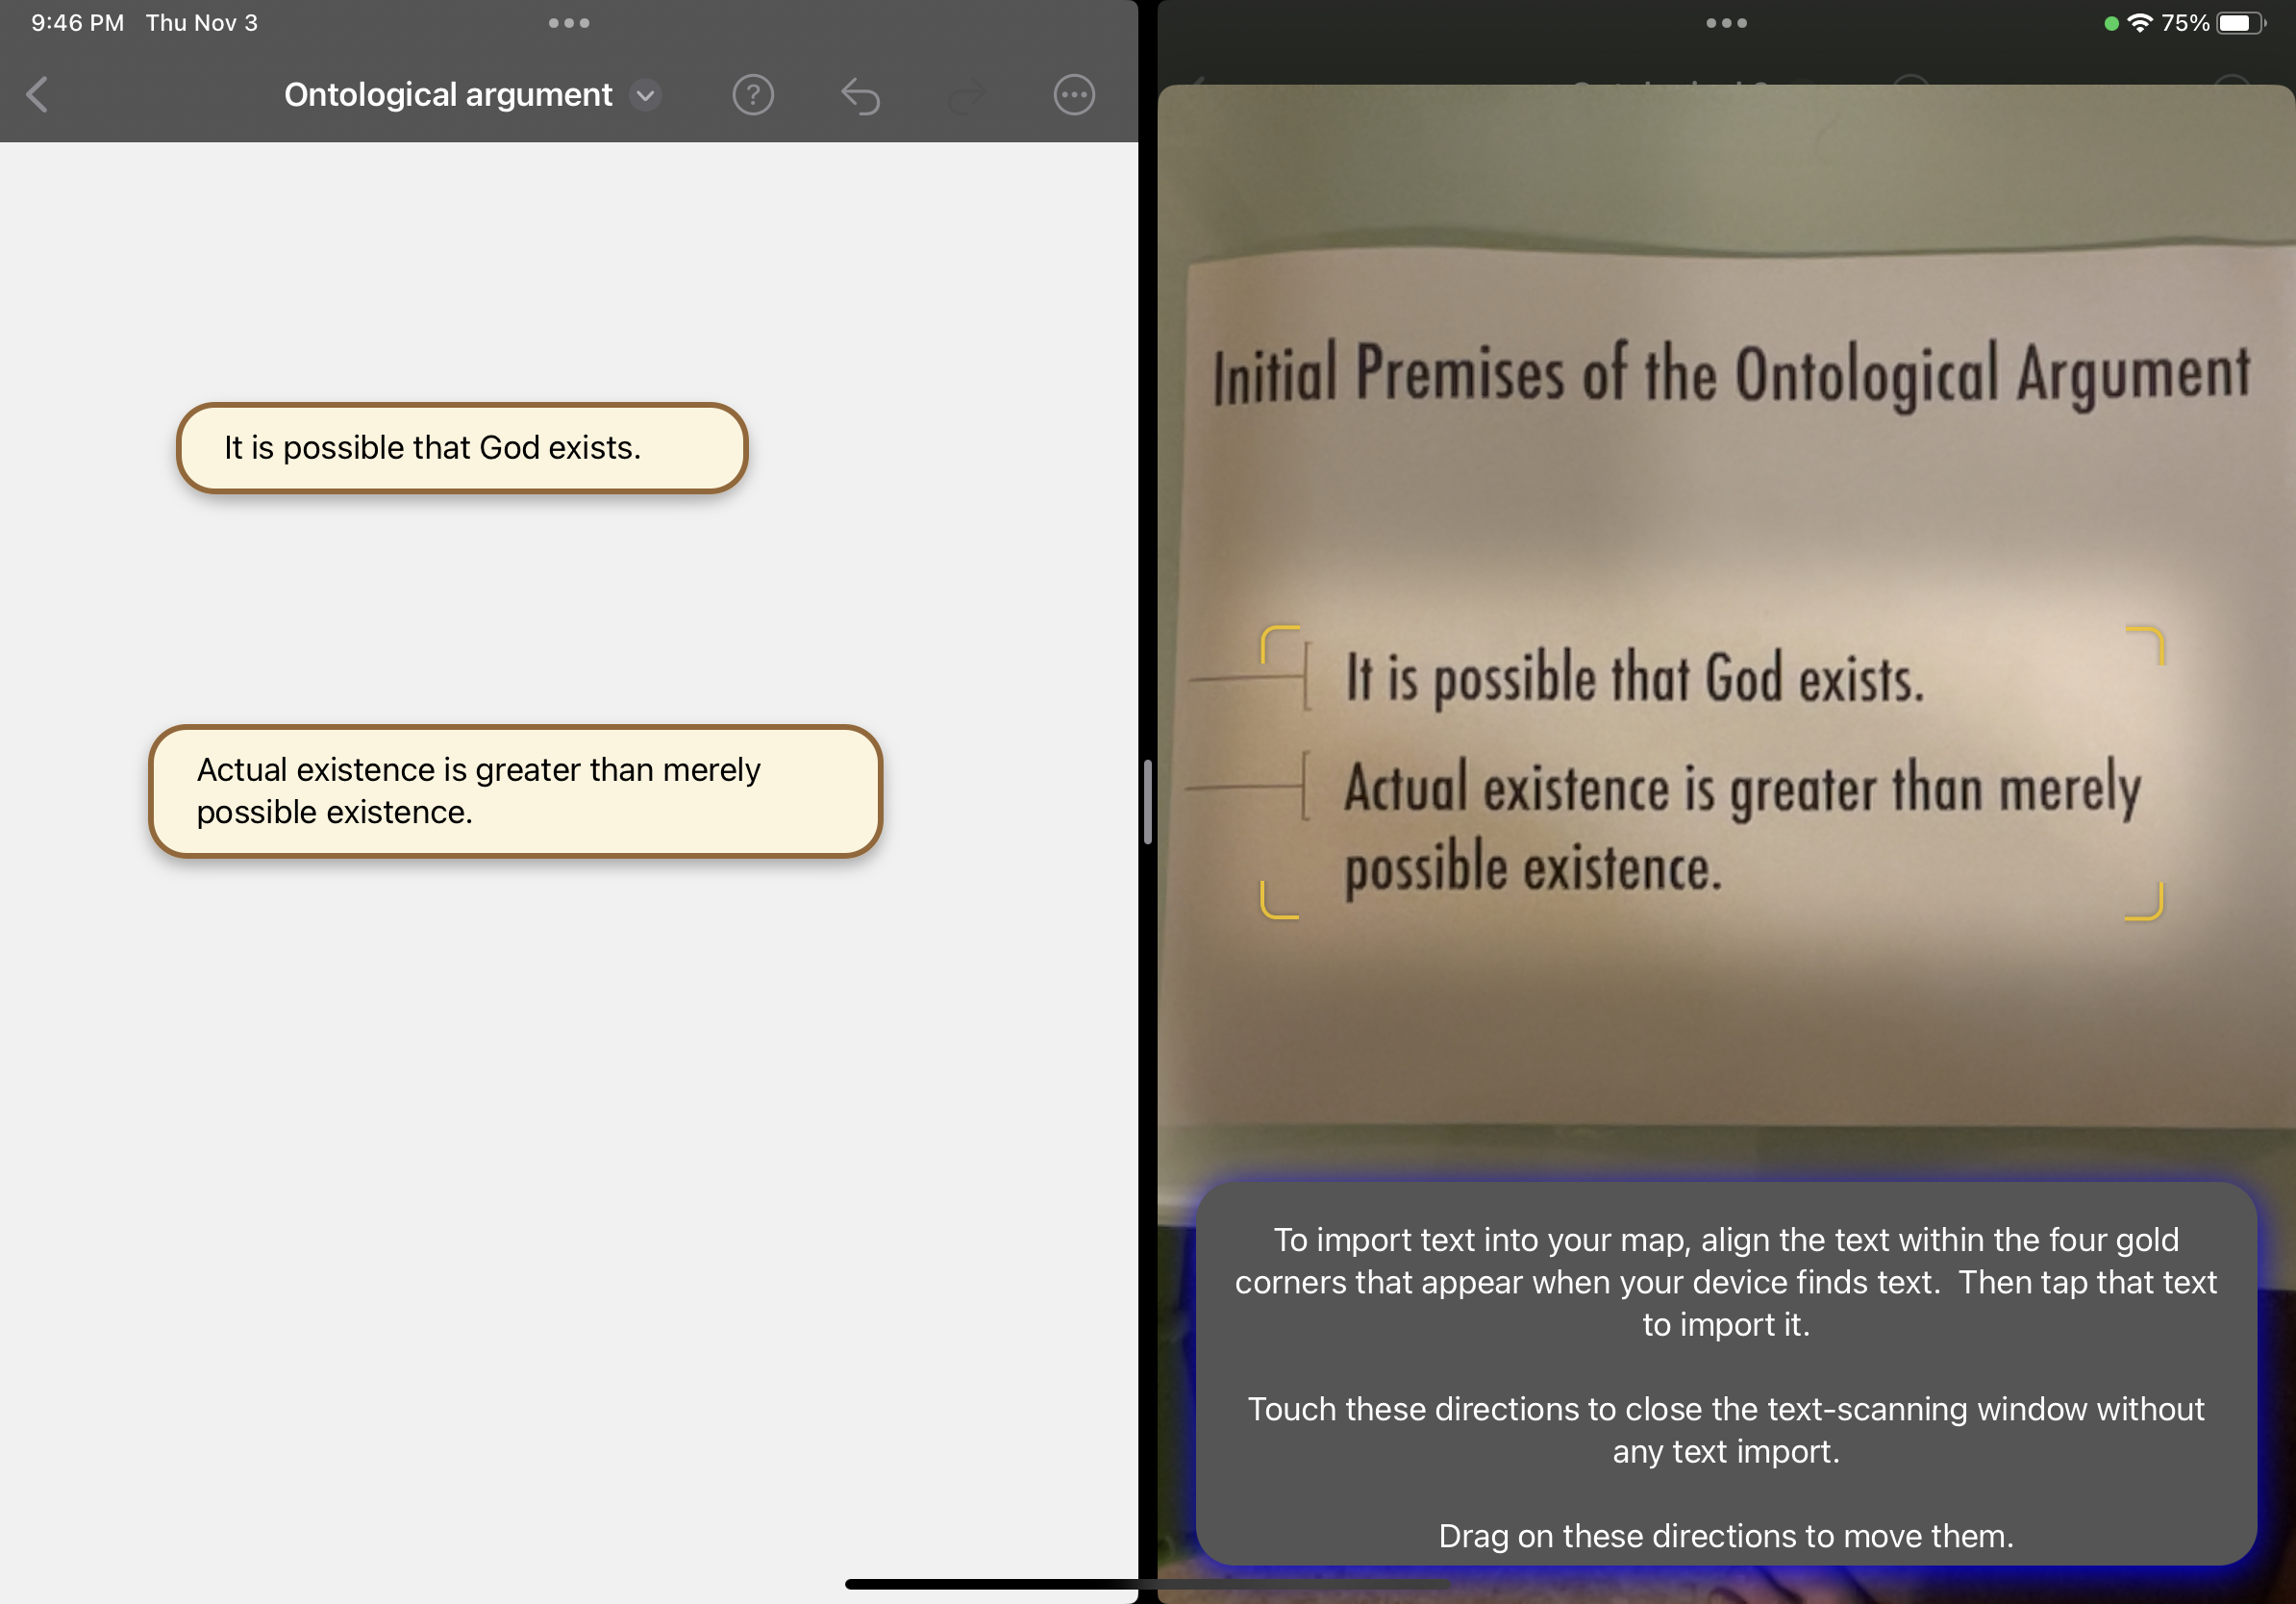The width and height of the screenshot is (2296, 1604).
Task: Expand the Ontological argument title chevron
Action: 646,95
